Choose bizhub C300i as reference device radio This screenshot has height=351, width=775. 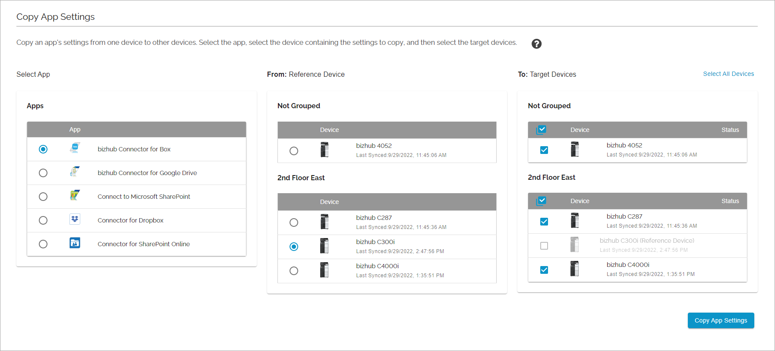point(294,247)
